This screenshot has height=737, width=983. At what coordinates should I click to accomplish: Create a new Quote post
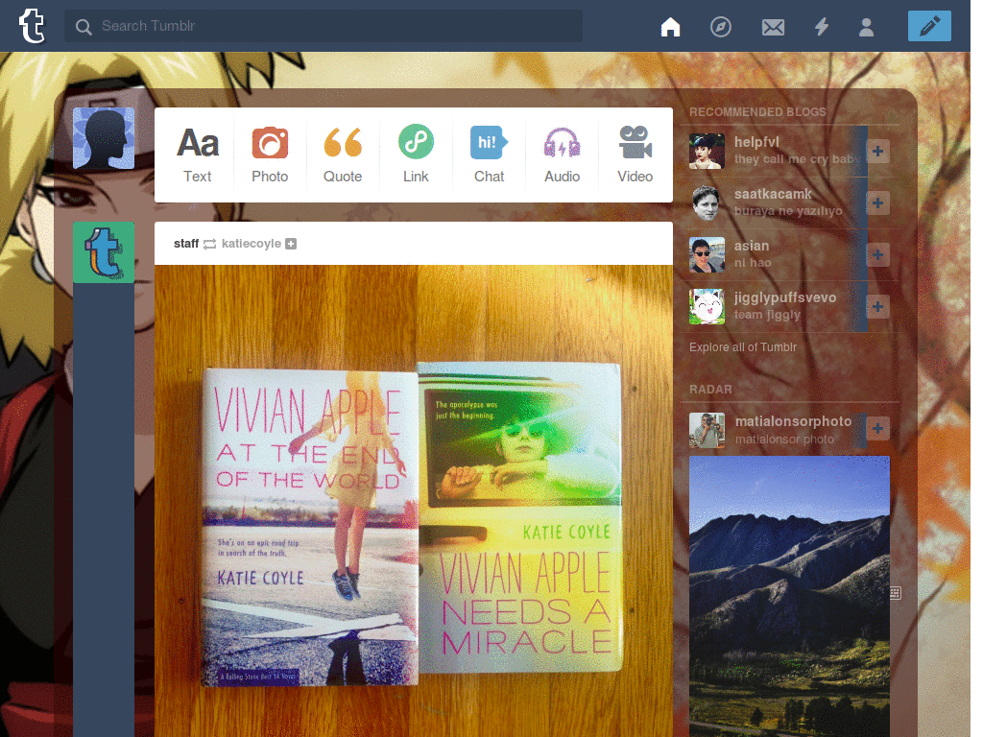pos(343,155)
